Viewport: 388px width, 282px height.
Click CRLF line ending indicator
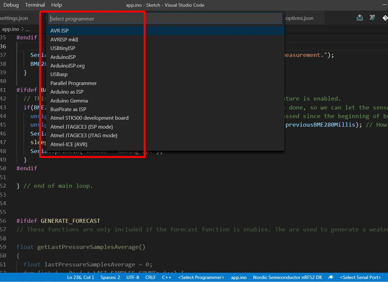(x=150, y=278)
